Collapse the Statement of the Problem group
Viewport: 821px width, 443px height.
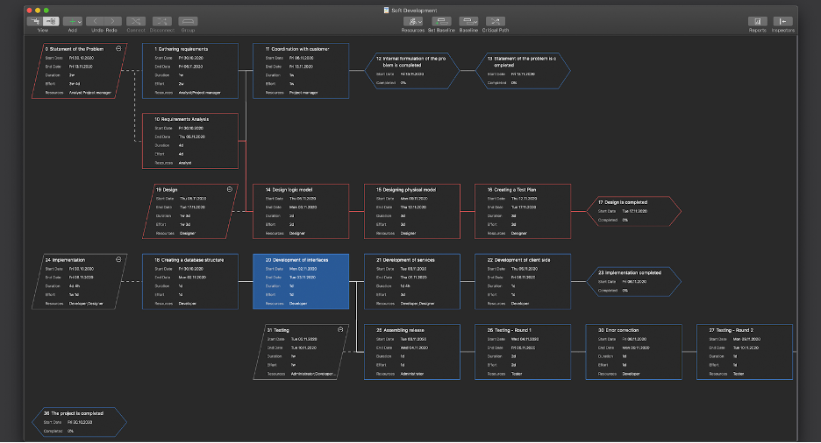tap(118, 48)
